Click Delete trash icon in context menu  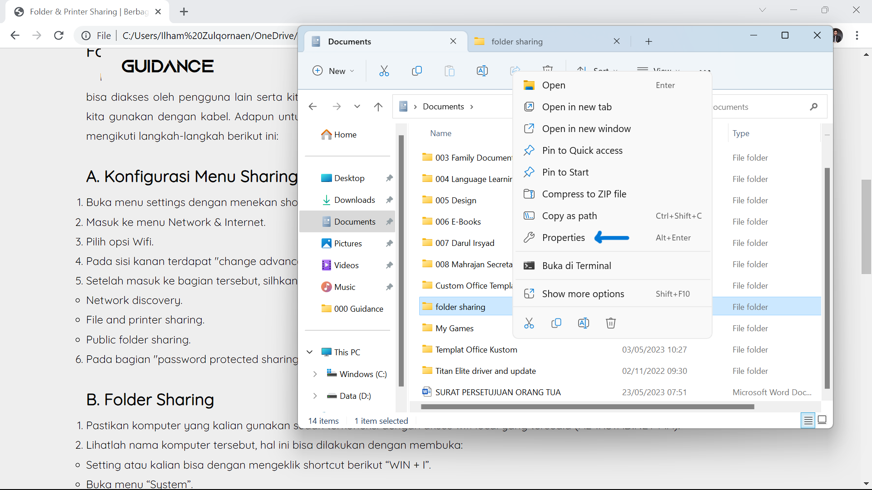[611, 323]
